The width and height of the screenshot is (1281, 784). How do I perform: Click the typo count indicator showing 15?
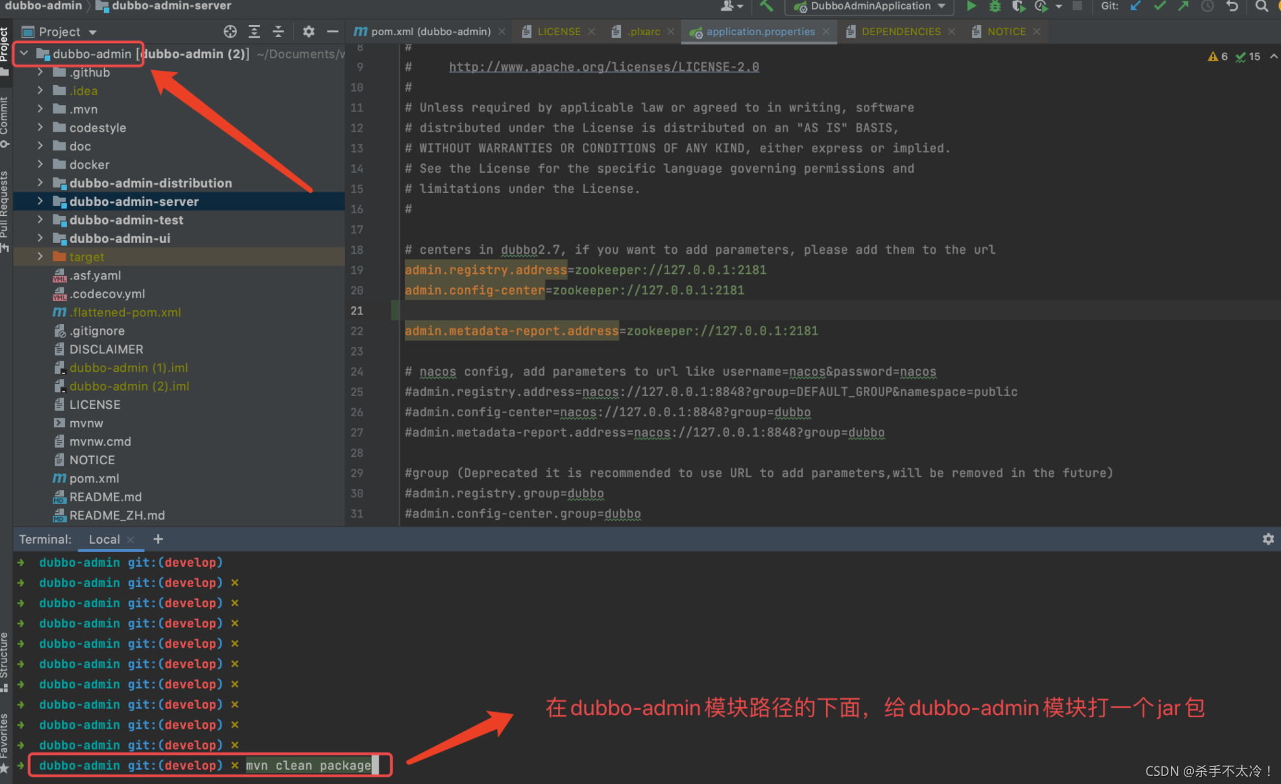[1248, 57]
